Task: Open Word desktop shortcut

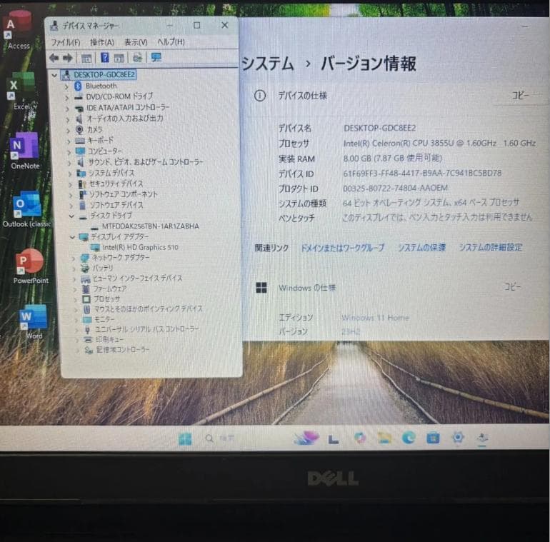Action: point(34,322)
